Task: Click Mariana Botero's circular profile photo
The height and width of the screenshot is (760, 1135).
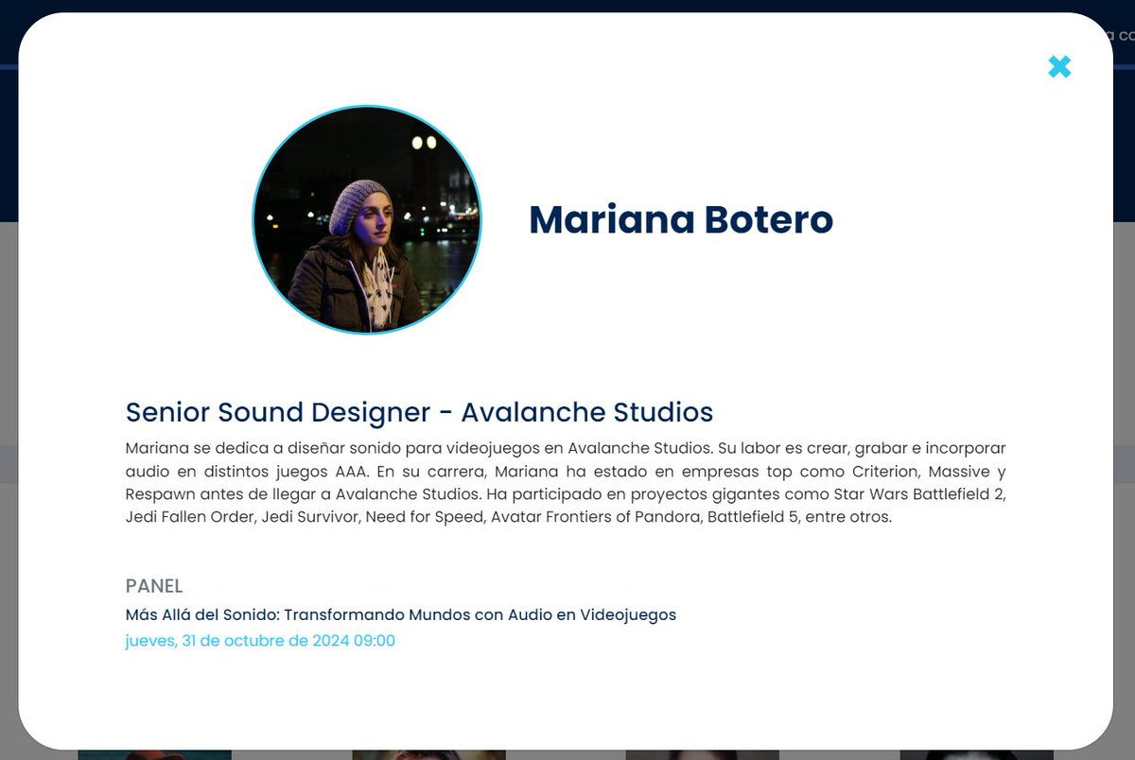Action: pyautogui.click(x=367, y=219)
